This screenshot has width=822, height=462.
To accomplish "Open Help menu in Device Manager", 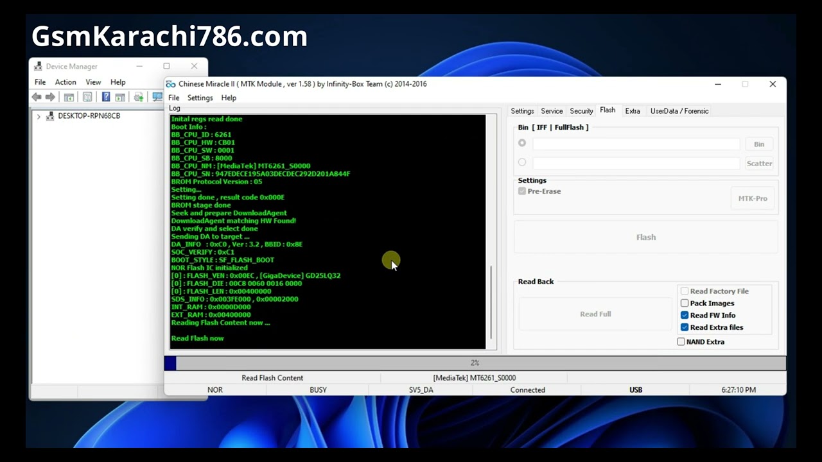I will pos(118,82).
